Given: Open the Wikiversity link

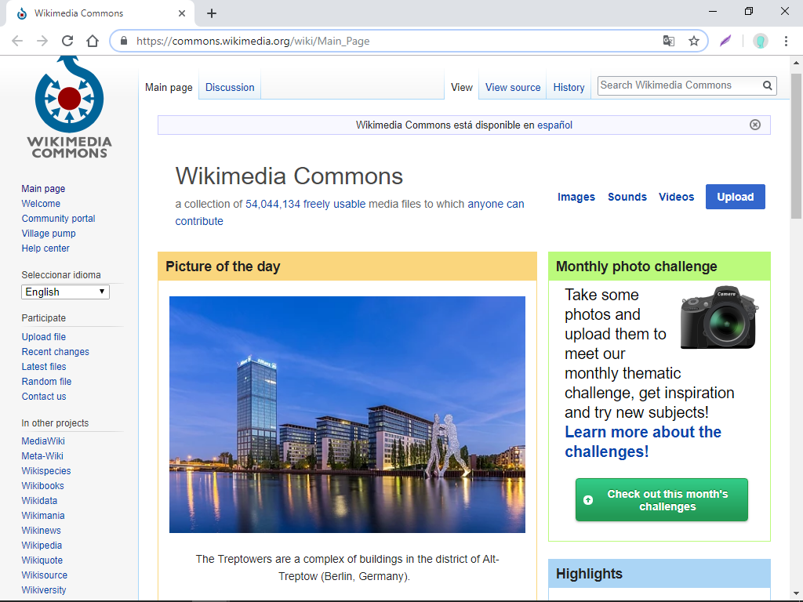Looking at the screenshot, I should point(44,589).
